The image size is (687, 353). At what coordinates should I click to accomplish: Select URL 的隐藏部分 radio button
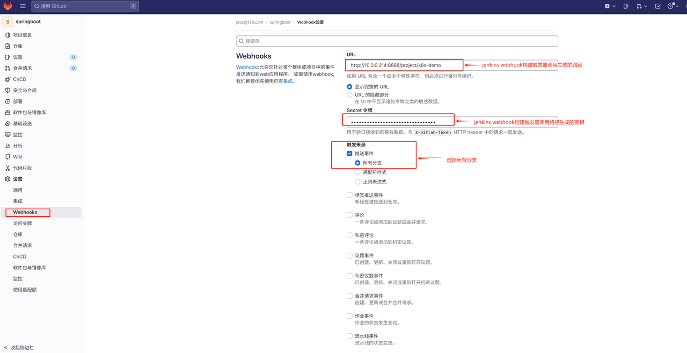(349, 95)
